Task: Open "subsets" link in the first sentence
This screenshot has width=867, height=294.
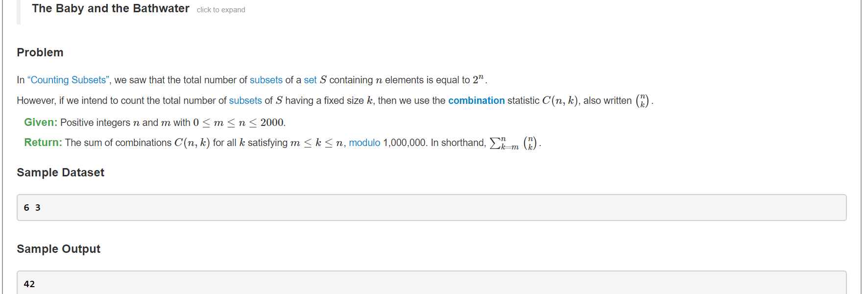Action: [x=266, y=80]
